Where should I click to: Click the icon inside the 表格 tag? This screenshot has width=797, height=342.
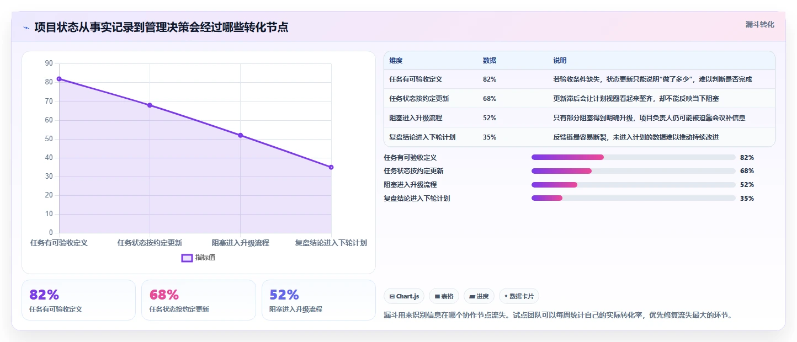[x=437, y=297]
